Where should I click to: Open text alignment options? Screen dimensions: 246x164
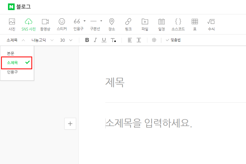point(130,40)
